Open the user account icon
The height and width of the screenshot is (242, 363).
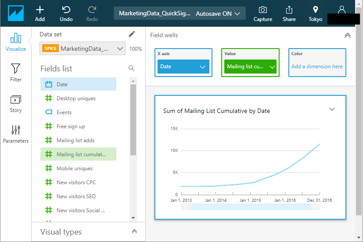342,10
